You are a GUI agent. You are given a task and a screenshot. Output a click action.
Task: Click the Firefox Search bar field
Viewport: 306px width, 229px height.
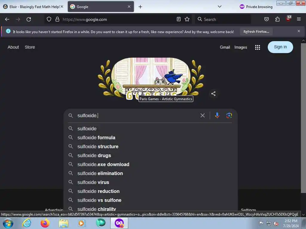[223, 19]
